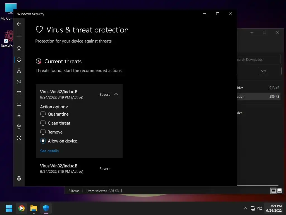Select the Allow on device radio option

[43, 141]
